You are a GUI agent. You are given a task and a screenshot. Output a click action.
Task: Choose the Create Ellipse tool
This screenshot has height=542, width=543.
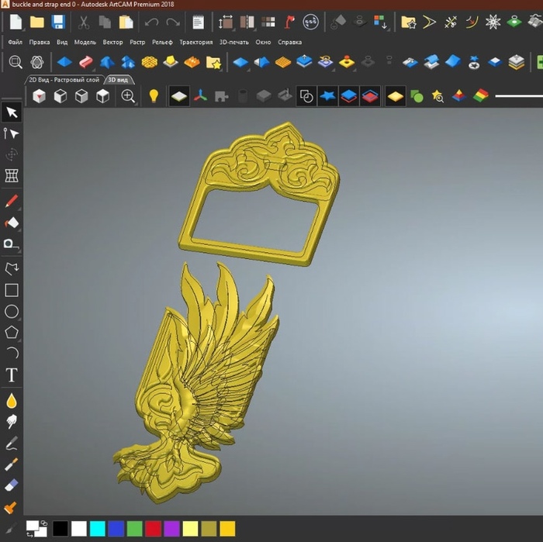coord(12,312)
